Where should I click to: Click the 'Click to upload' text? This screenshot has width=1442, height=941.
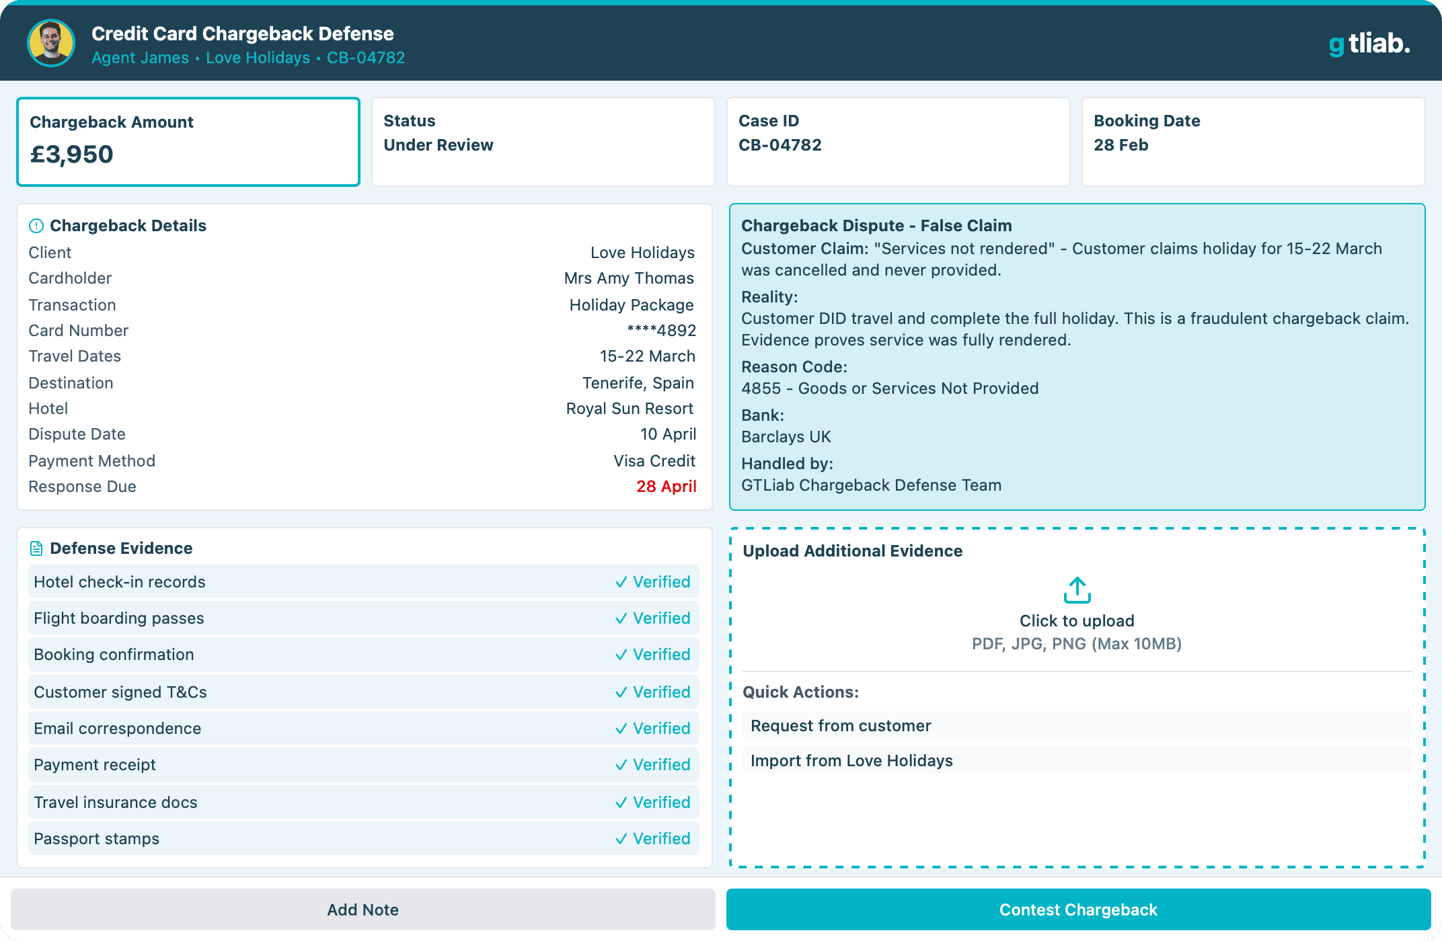pos(1077,621)
